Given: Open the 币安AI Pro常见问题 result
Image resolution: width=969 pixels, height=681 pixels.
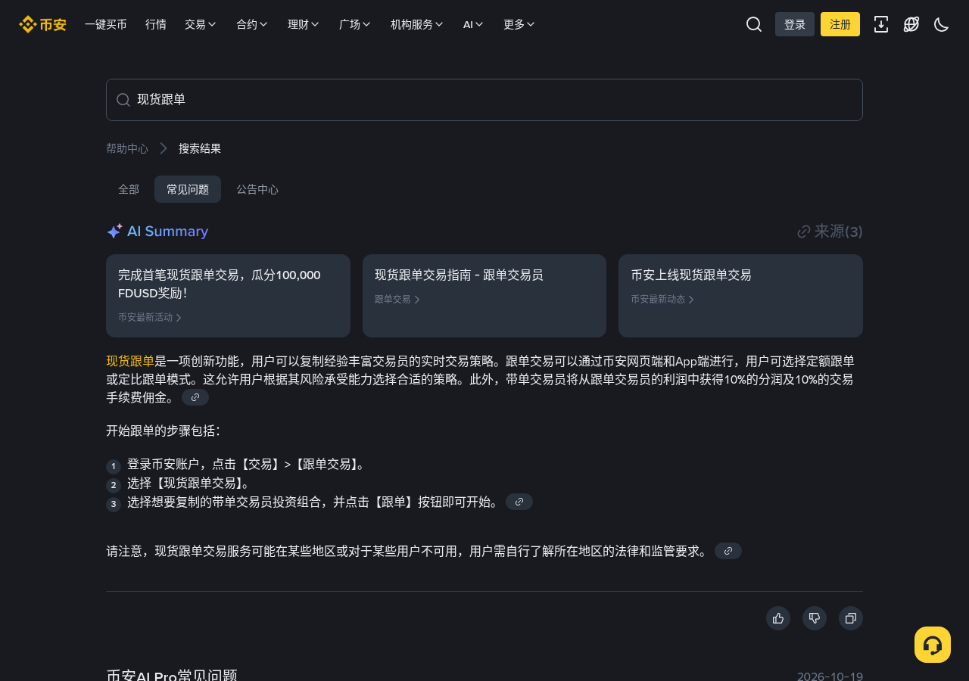Looking at the screenshot, I should point(172,676).
